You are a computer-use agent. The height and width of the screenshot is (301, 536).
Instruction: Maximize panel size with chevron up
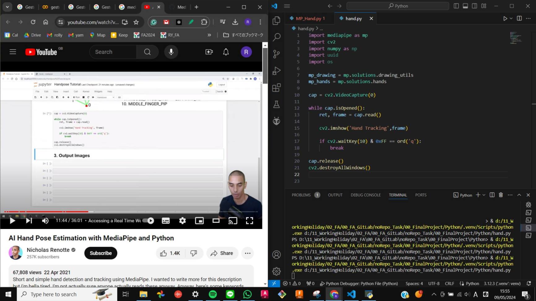click(x=519, y=195)
